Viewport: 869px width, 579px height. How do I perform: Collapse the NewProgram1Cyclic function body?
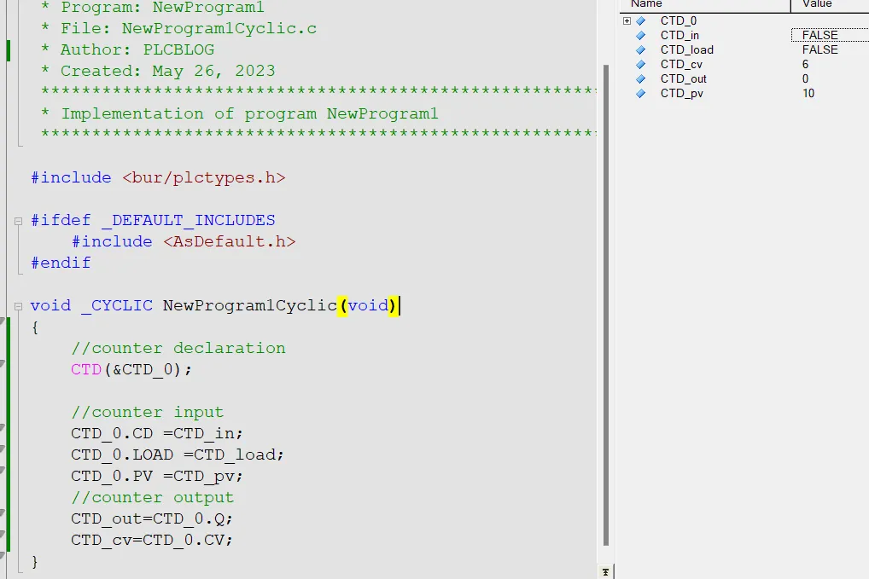(19, 305)
